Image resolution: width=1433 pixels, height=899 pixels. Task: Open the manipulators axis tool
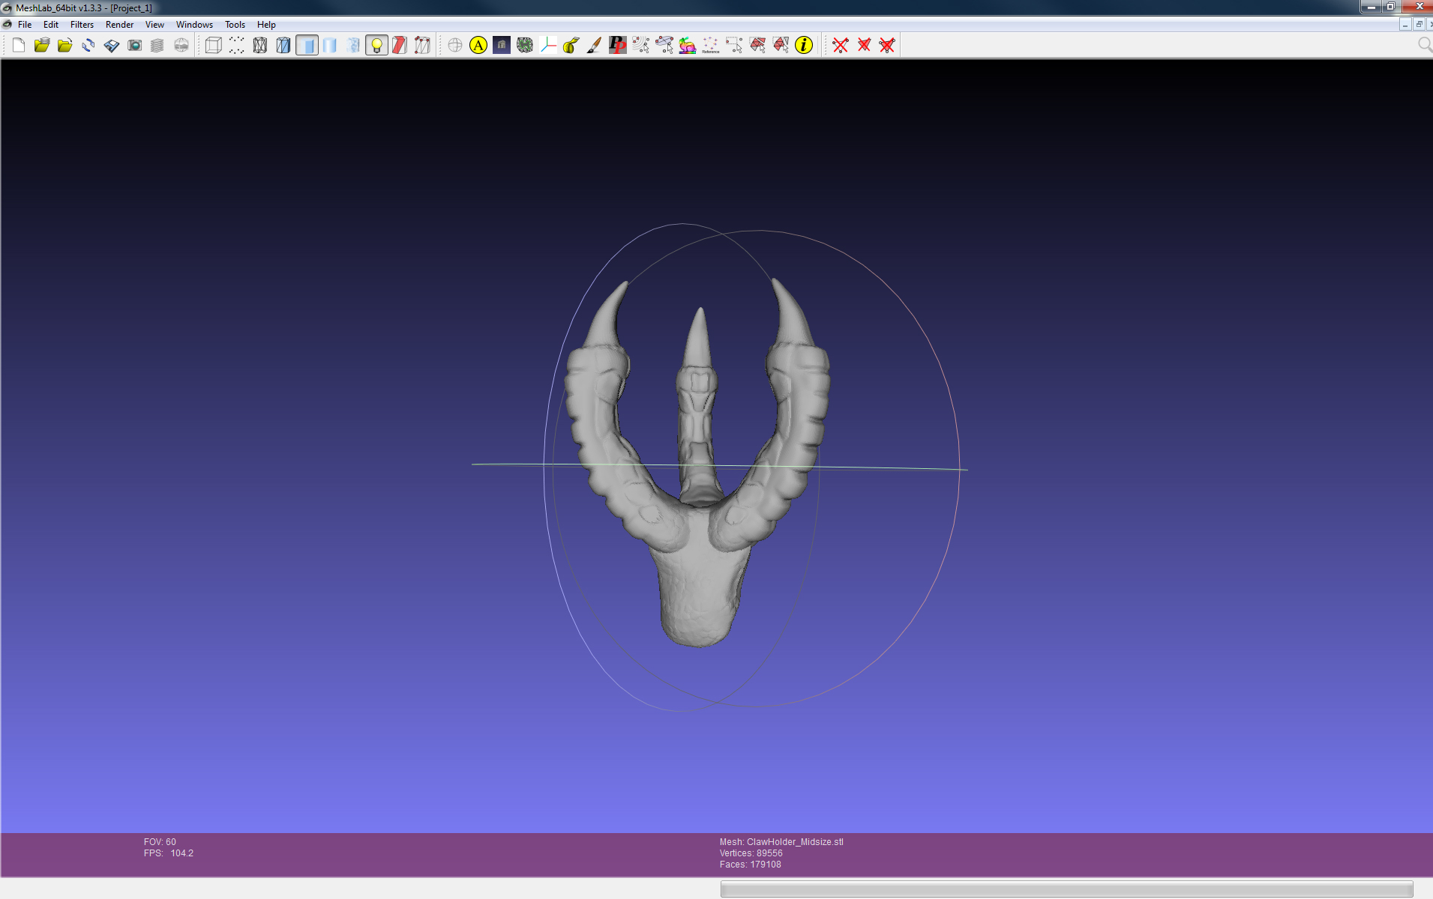tap(547, 45)
